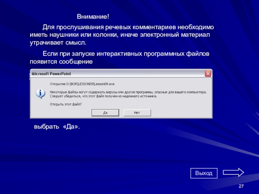Go to next slide with the right arrow
This screenshot has width=259, height=194.
233,173
